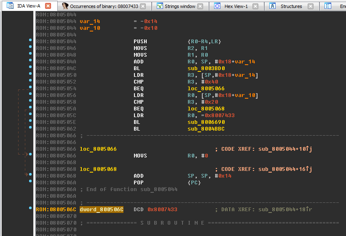Viewport: 346px width, 236px height.
Task: Toggle breakpoint dot at 08005052 CMP line
Action: pyautogui.click(x=30, y=80)
